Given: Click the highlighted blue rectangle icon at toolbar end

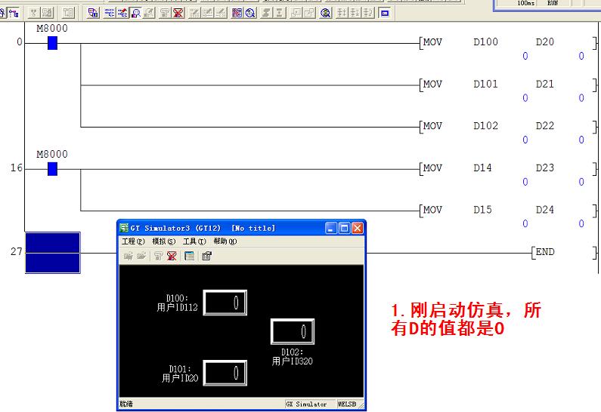Looking at the screenshot, I should click(385, 13).
